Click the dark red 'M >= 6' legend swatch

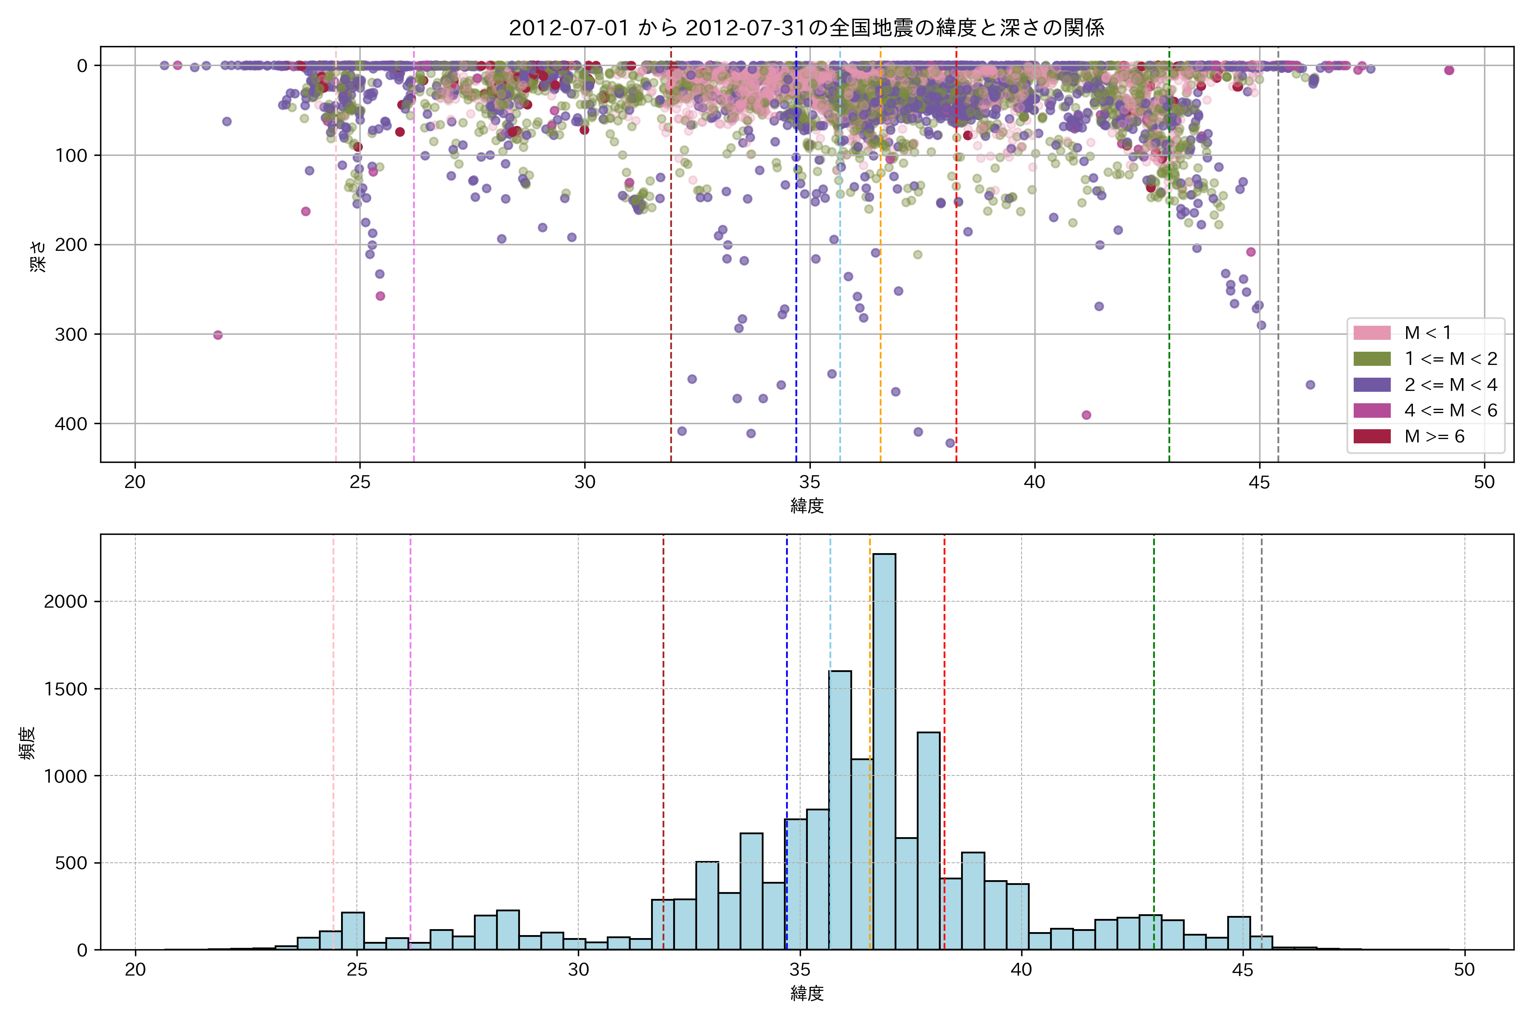pyautogui.click(x=1371, y=437)
